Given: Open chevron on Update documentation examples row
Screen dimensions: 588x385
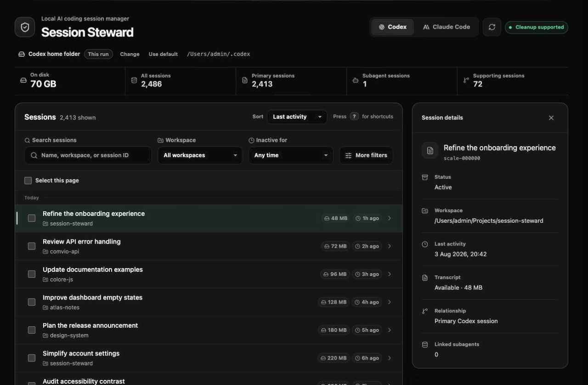Looking at the screenshot, I should (390, 274).
